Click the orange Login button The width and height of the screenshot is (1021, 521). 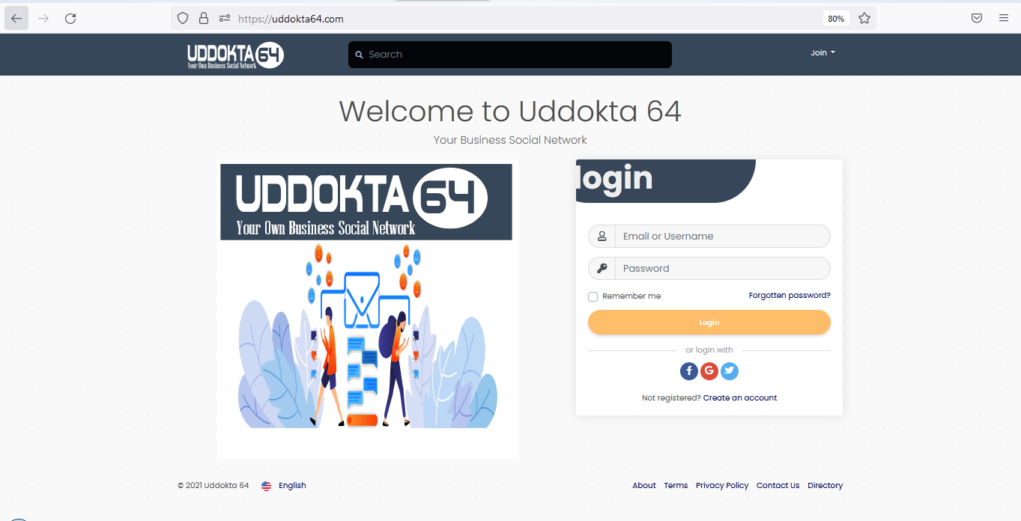tap(709, 323)
